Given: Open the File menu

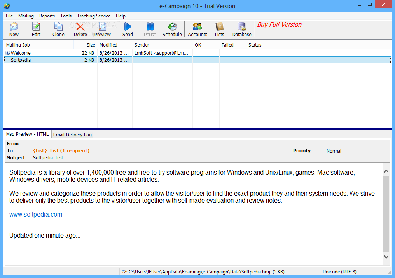Looking at the screenshot, I should point(9,16).
